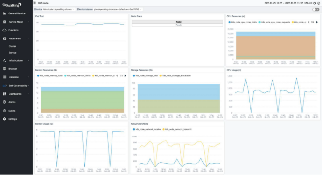Click the Ready cell in Node Status
Screen dimensions: 322x175
tap(177, 25)
